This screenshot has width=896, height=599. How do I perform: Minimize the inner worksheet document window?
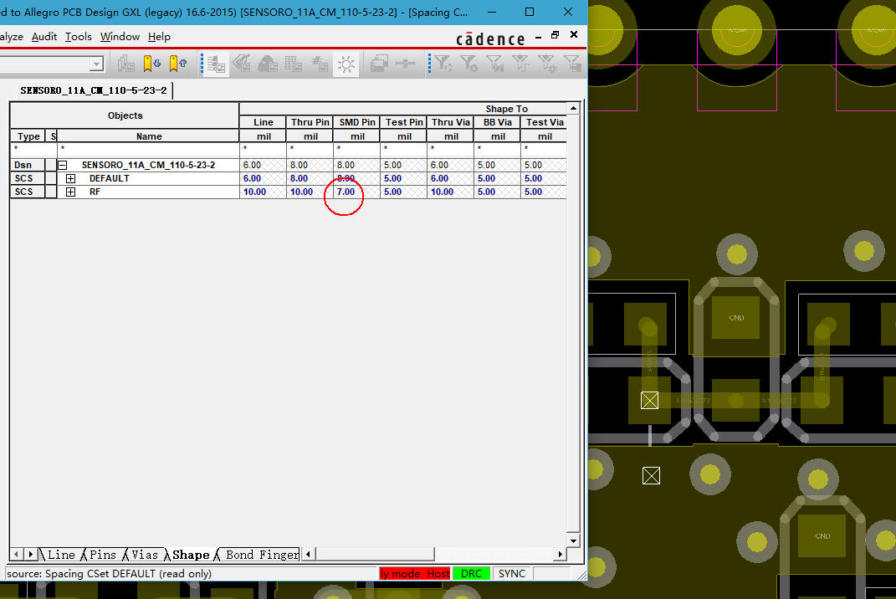point(538,38)
